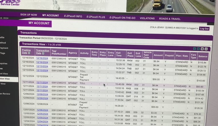Viewport: 218px width, 126px height.
Task: Open the E-ZPass INFO menu
Action: [x=73, y=16]
